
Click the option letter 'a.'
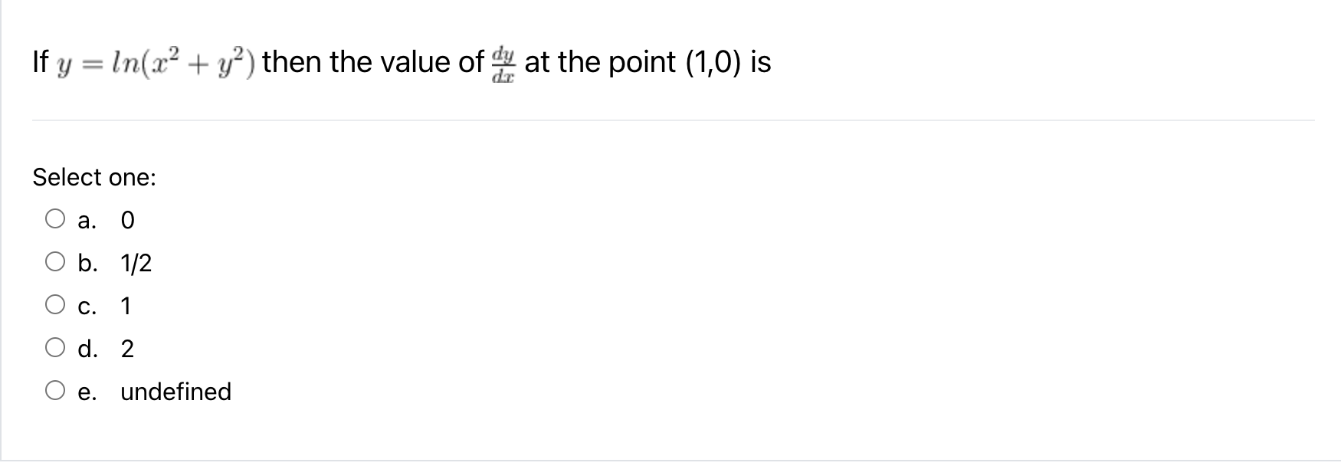[x=87, y=221]
